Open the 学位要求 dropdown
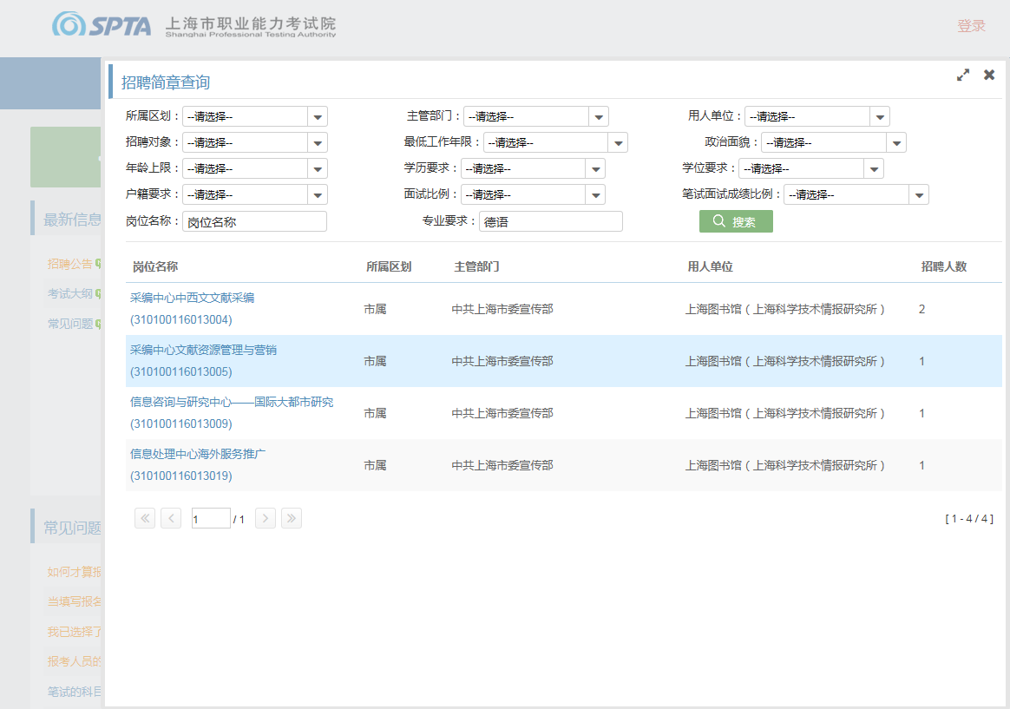This screenshot has width=1010, height=709. [x=811, y=168]
